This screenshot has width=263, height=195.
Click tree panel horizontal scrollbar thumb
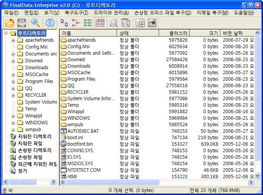[23, 182]
